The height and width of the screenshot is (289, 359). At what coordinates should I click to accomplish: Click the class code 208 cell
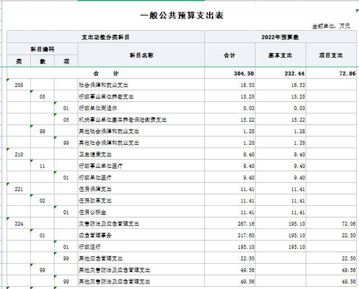coord(19,85)
